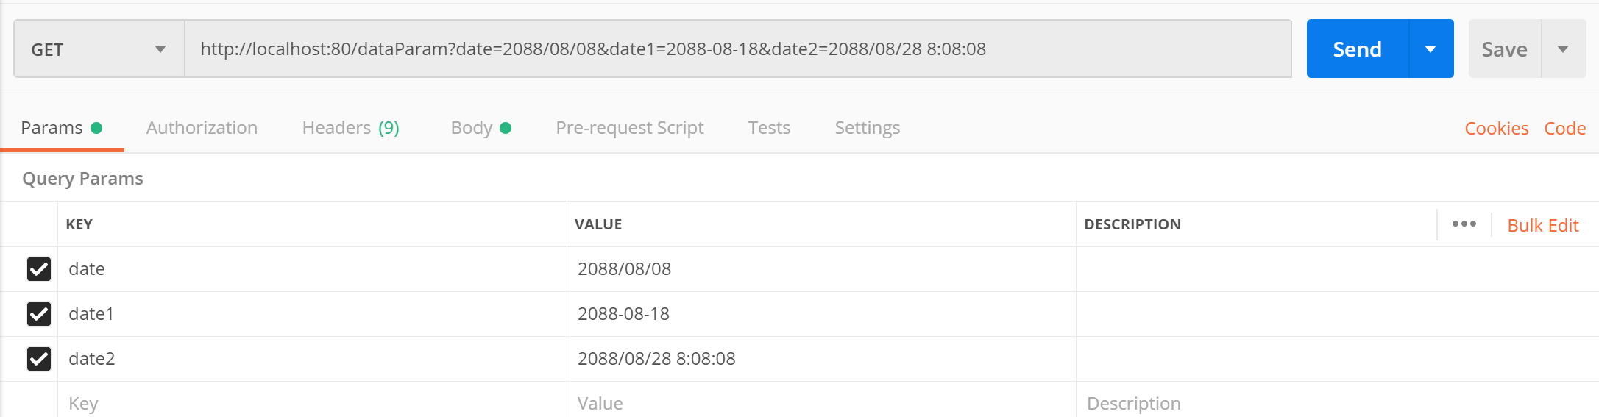Open the GET method dropdown

pyautogui.click(x=99, y=49)
